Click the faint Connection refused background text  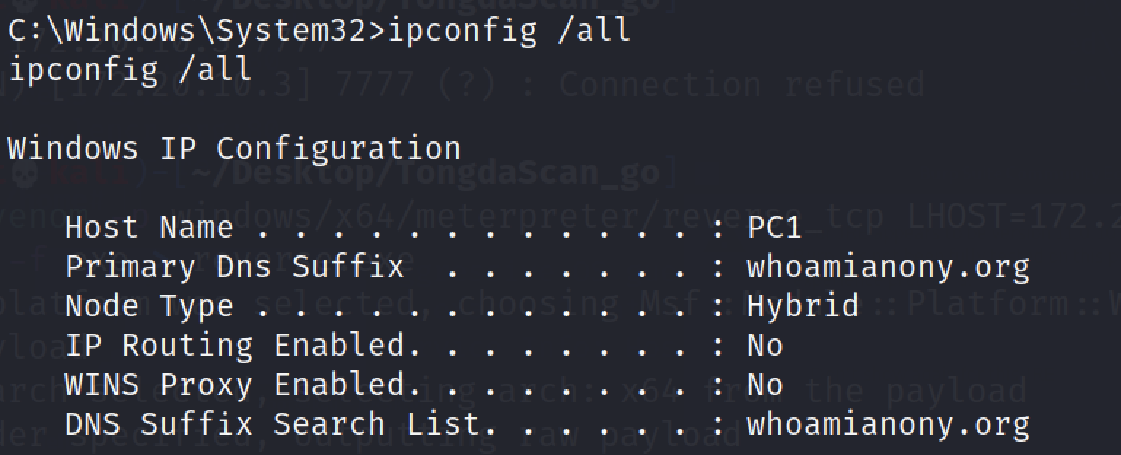click(742, 85)
